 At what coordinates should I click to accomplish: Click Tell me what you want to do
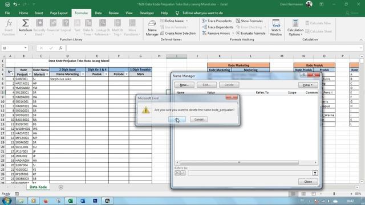click(x=202, y=13)
